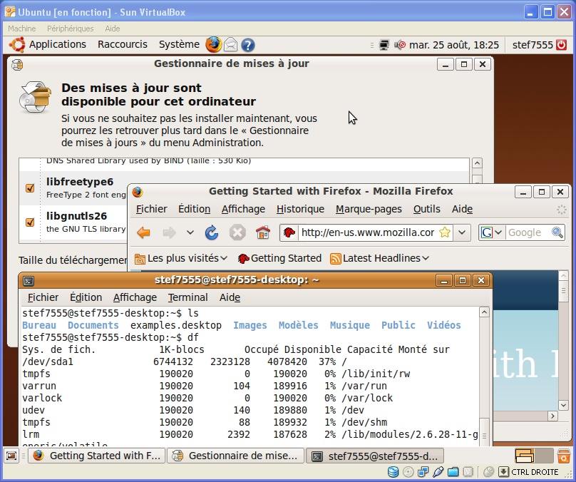This screenshot has width=576, height=482.
Task: Open the Périphériques menu in VirtualBox
Action: pyautogui.click(x=70, y=29)
